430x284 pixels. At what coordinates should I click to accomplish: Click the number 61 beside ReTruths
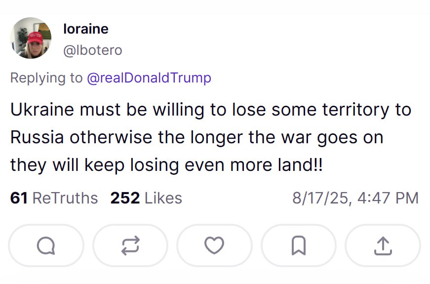coord(19,198)
